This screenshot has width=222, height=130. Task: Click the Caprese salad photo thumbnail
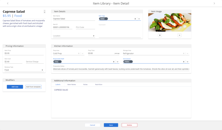170,22
